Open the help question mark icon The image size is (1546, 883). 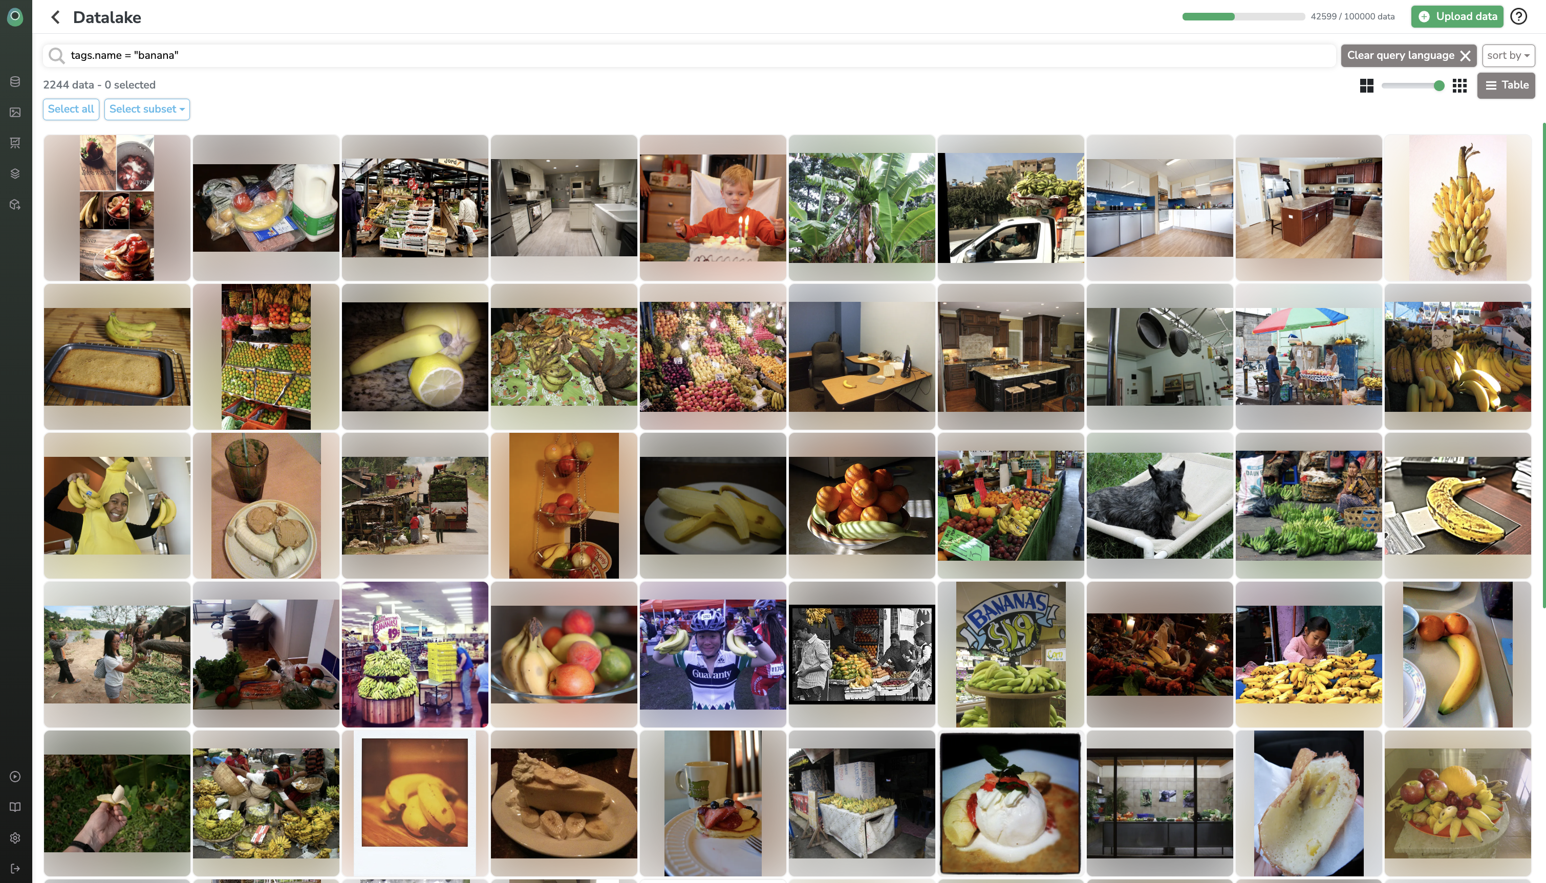[x=1519, y=16]
